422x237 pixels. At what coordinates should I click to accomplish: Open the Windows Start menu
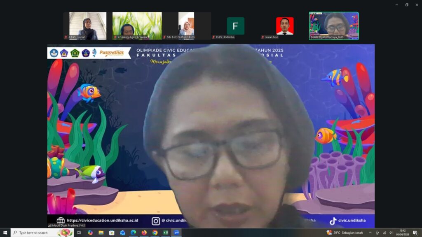pyautogui.click(x=5, y=232)
